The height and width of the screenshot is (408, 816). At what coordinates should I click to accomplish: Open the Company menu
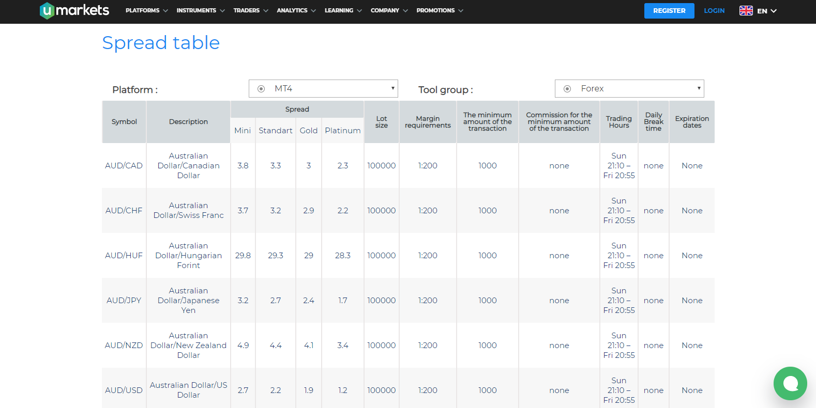point(389,10)
